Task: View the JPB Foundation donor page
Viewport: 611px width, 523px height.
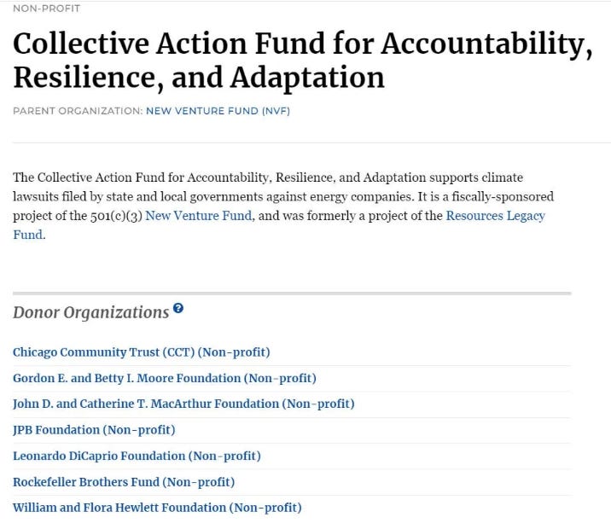Action: (94, 430)
